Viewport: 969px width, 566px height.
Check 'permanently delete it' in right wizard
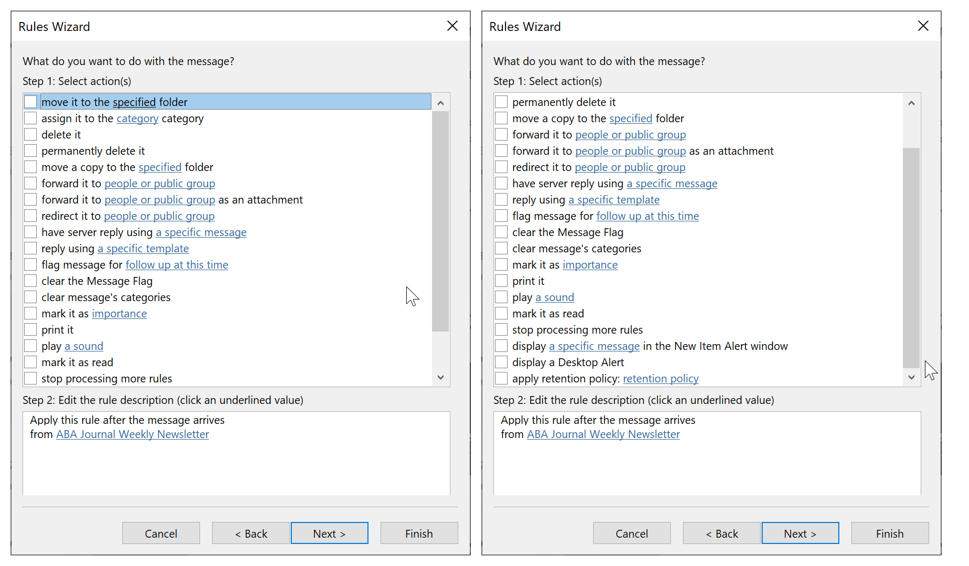[x=501, y=102]
